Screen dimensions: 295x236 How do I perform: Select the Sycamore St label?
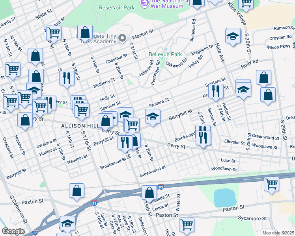click(252, 218)
